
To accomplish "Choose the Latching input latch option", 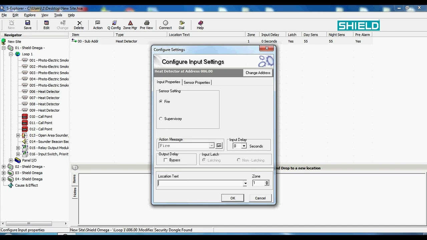I will (204, 160).
